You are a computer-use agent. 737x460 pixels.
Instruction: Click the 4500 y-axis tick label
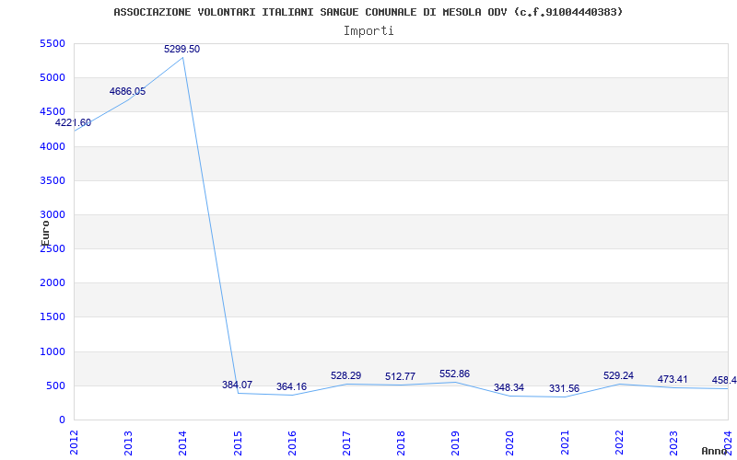tap(53, 112)
